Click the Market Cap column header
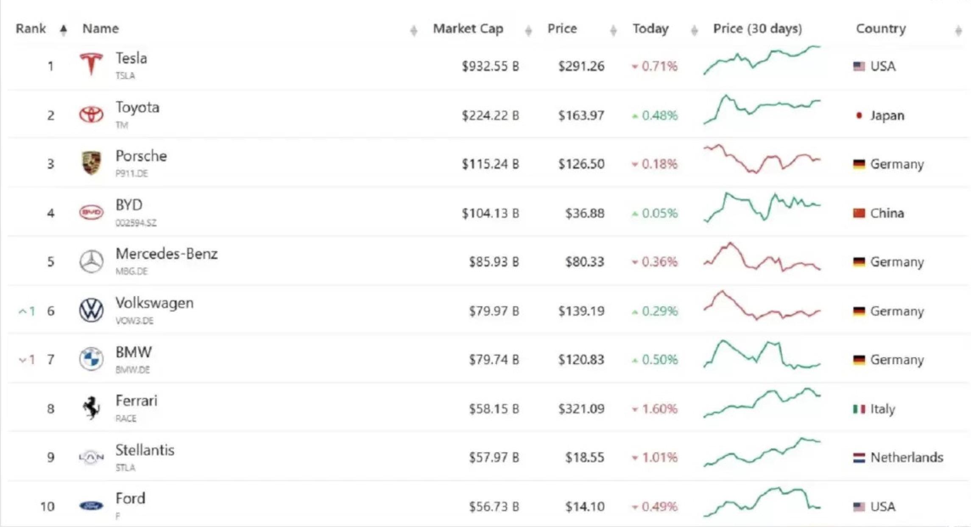The height and width of the screenshot is (527, 971). [468, 29]
